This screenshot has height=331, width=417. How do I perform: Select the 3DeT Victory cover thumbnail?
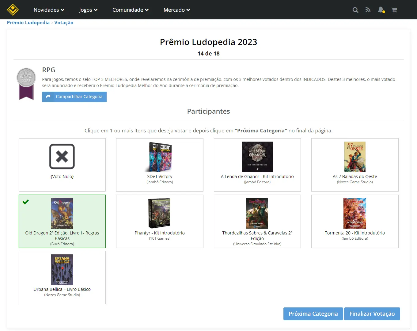click(160, 157)
